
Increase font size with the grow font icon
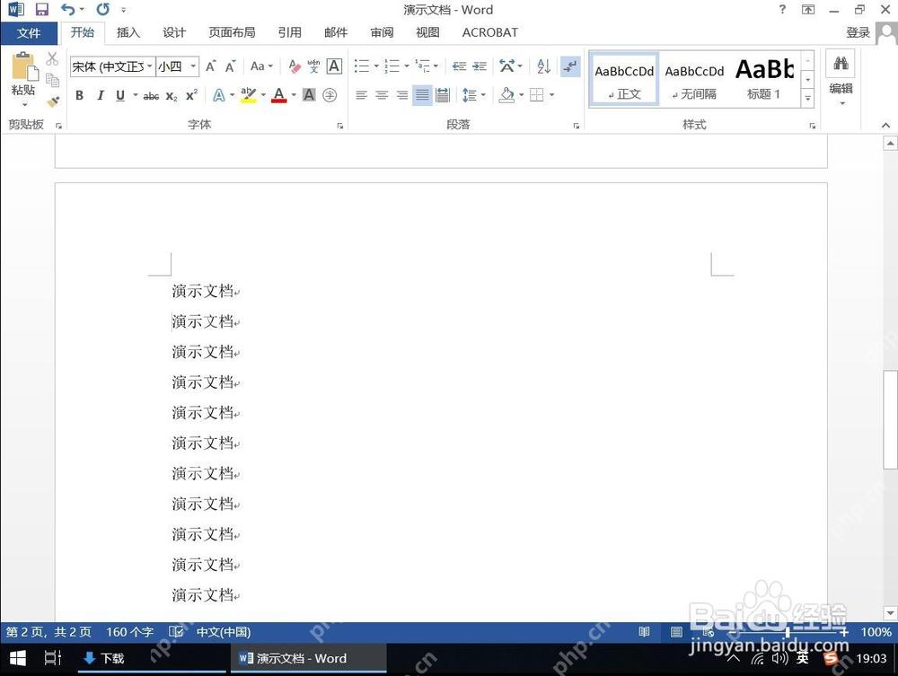point(211,66)
